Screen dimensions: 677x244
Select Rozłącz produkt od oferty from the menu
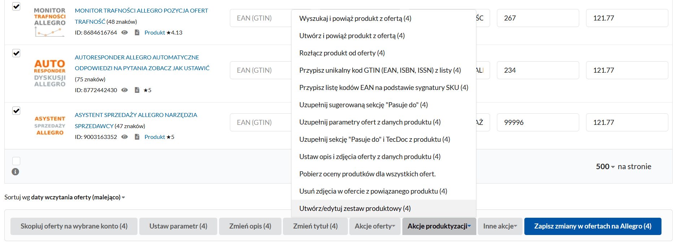pyautogui.click(x=342, y=53)
